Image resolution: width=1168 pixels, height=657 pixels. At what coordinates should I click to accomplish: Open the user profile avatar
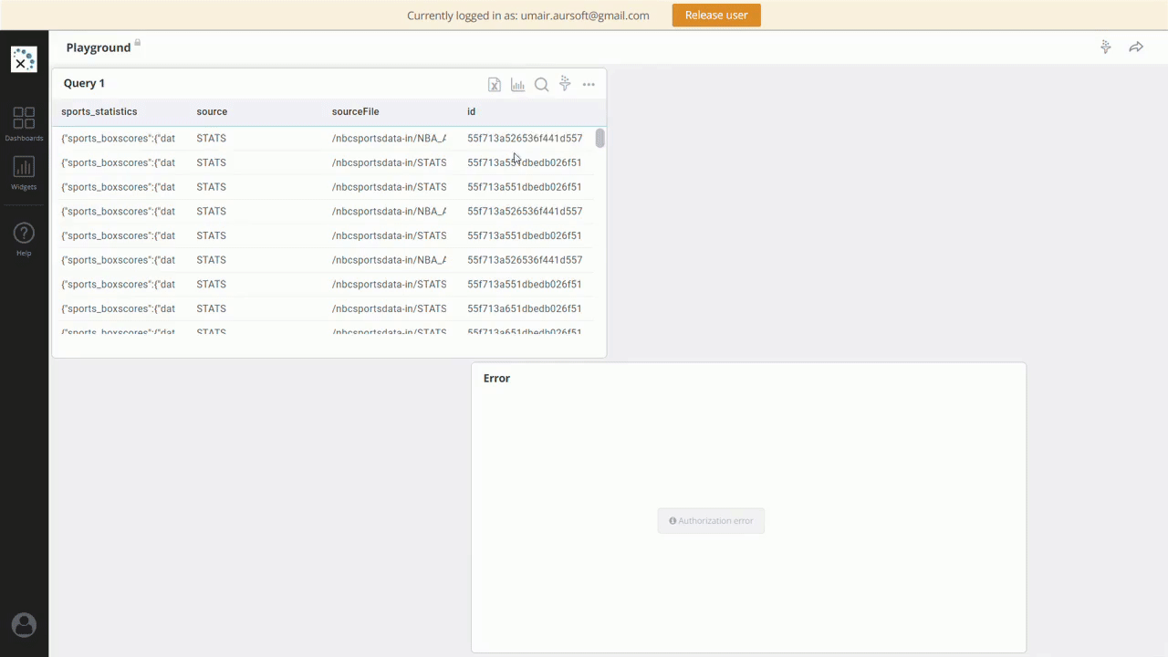24,625
